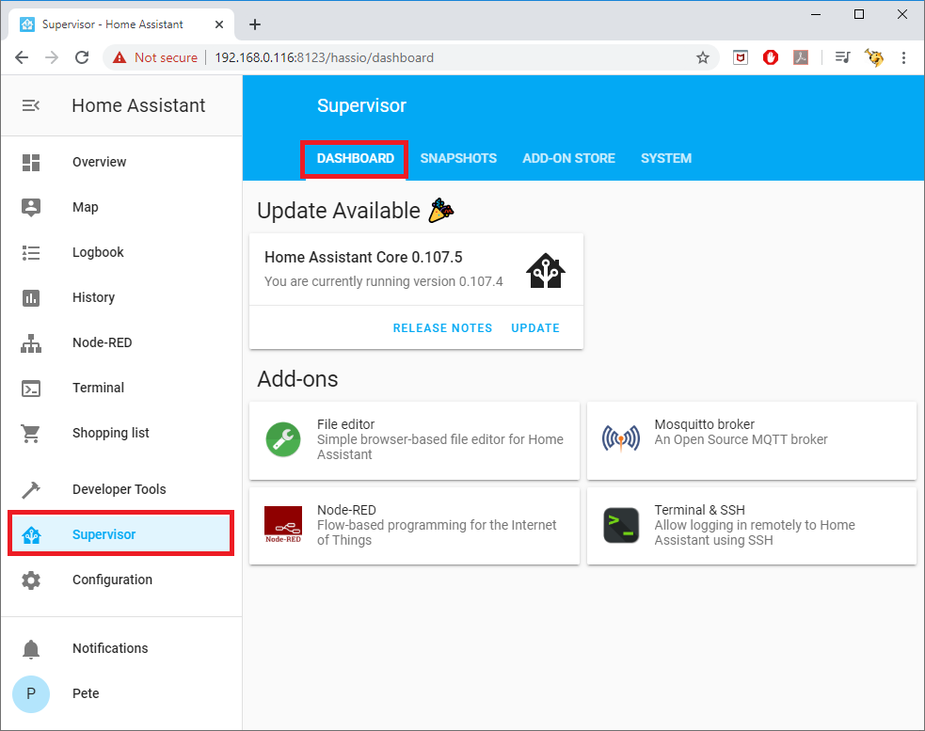The height and width of the screenshot is (731, 925).
Task: Click the browser profile avatar icon
Action: click(x=873, y=57)
